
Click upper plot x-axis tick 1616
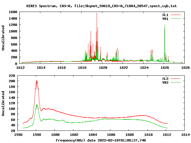(x=61, y=68)
